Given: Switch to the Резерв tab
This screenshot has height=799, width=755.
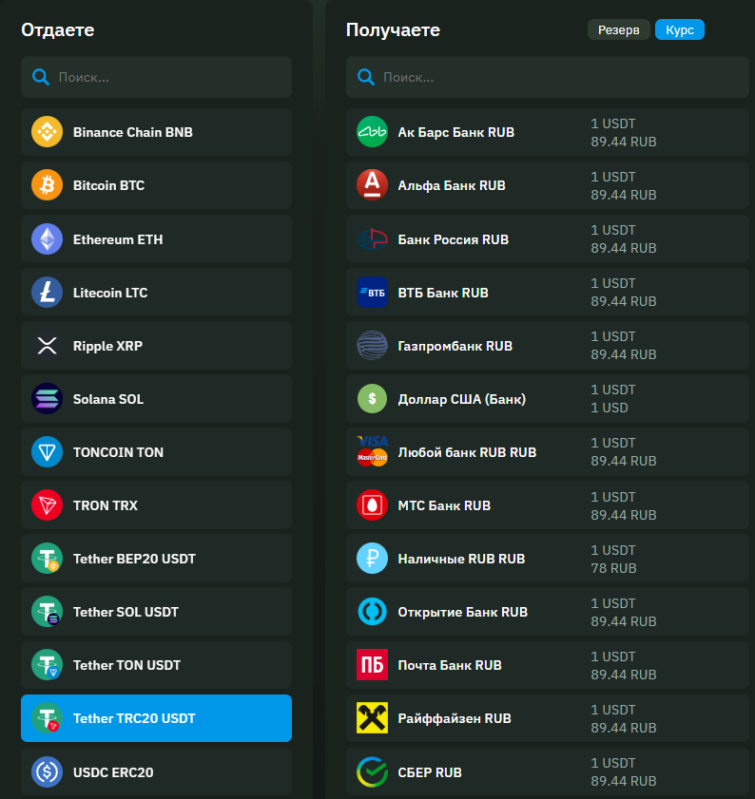Looking at the screenshot, I should (x=618, y=29).
